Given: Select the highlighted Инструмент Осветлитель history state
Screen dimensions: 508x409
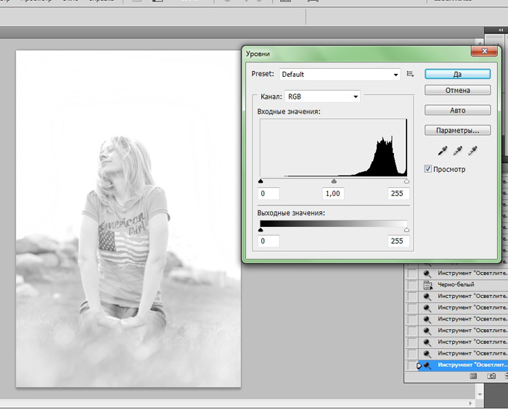Looking at the screenshot, I should tap(463, 365).
